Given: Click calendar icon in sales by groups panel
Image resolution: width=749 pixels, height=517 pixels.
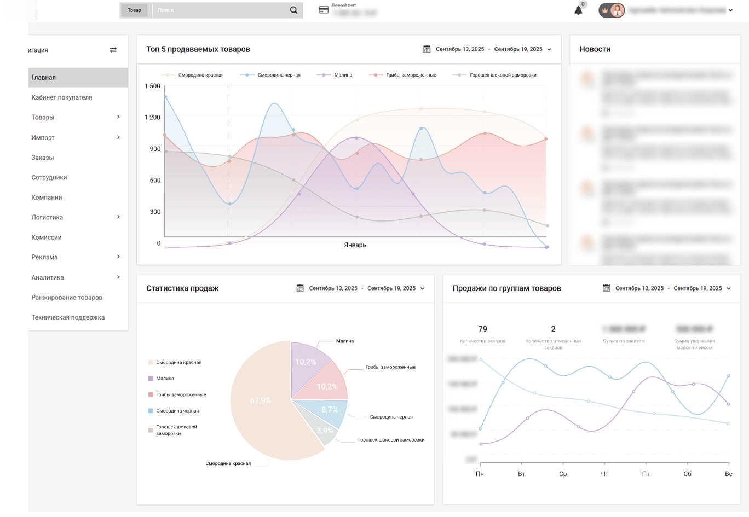Looking at the screenshot, I should 606,288.
